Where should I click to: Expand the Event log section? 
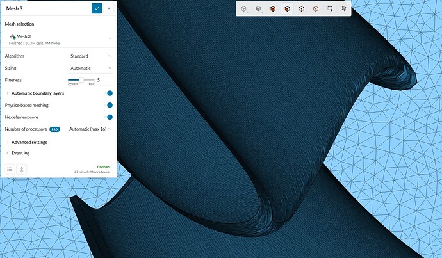[x=8, y=153]
